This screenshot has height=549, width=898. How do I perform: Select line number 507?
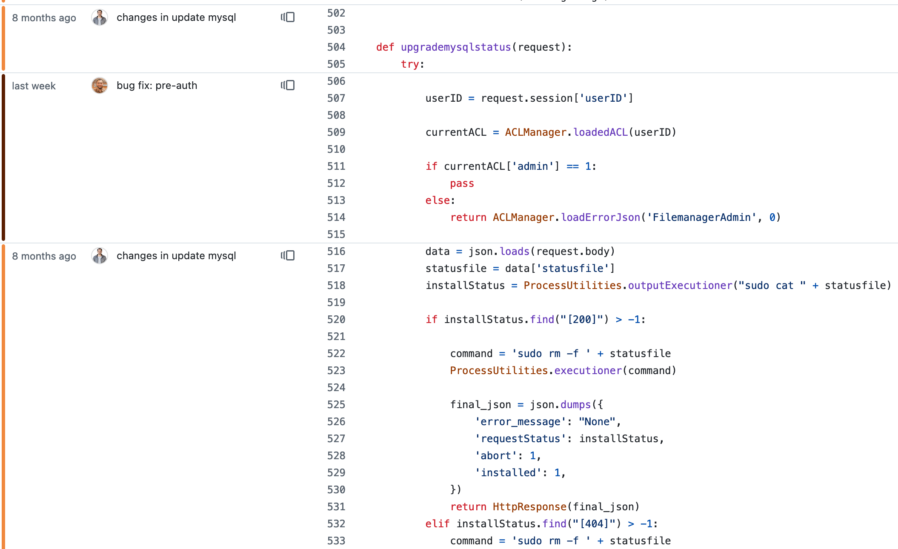click(336, 98)
